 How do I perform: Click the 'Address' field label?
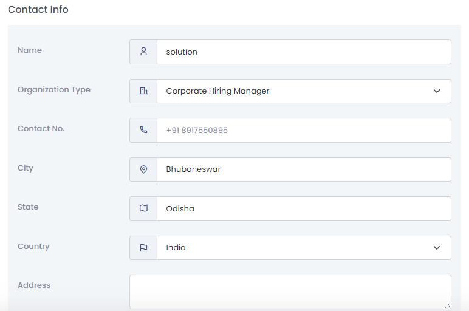click(x=34, y=285)
